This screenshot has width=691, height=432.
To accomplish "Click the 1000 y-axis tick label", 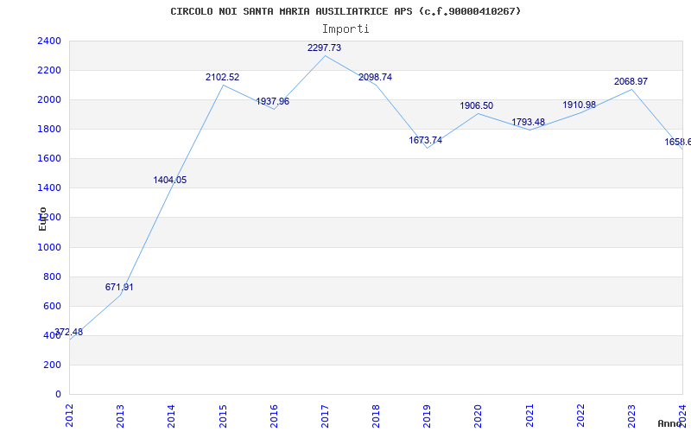I will click(x=49, y=247).
